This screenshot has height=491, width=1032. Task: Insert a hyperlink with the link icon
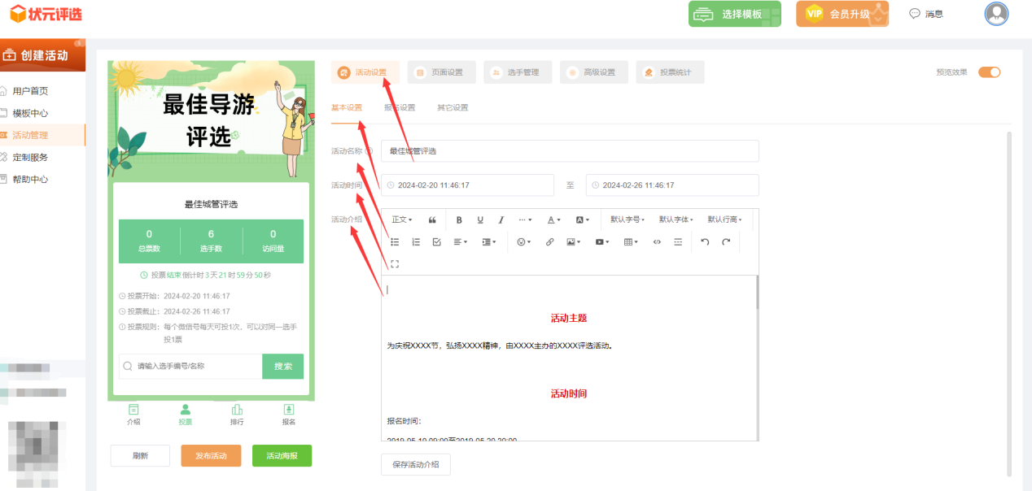click(550, 241)
